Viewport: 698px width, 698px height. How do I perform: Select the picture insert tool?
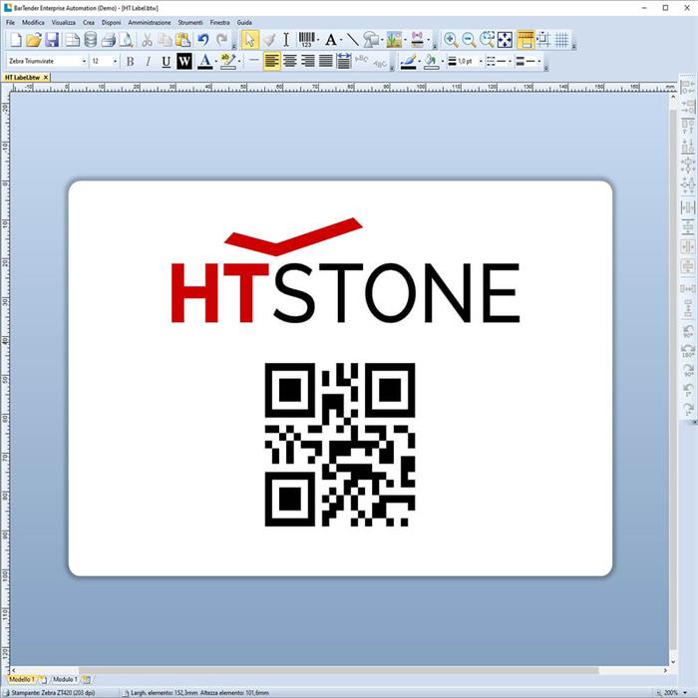click(394, 40)
